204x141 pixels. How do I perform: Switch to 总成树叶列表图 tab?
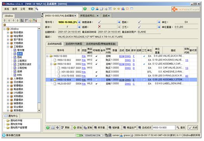(x=74, y=44)
